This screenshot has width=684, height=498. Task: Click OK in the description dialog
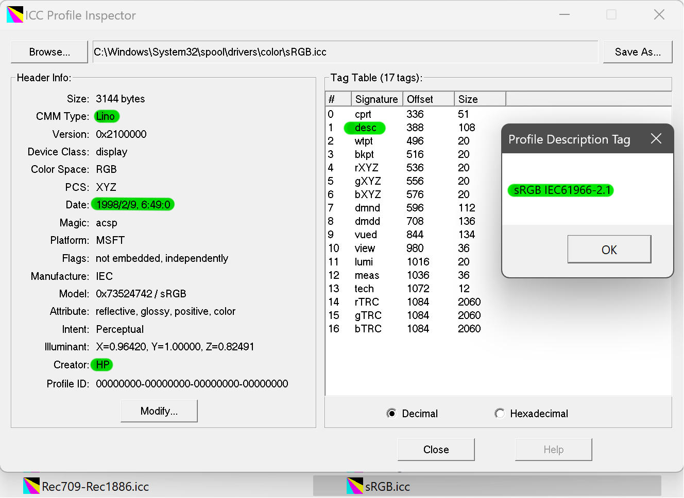click(x=609, y=250)
